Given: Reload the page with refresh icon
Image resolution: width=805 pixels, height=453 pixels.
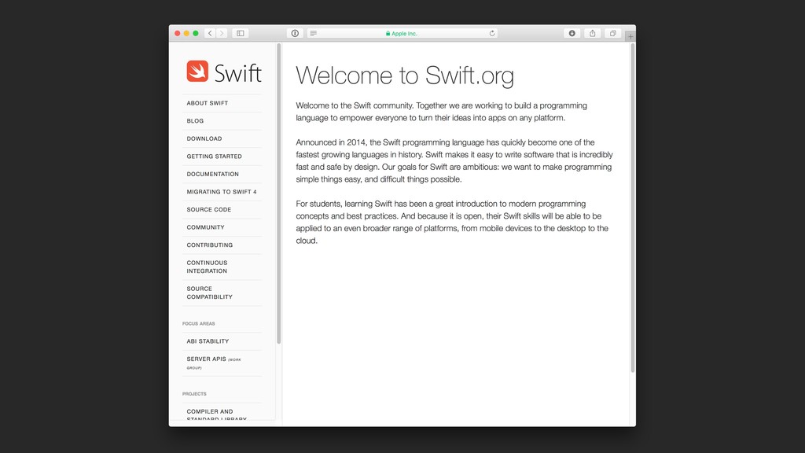Looking at the screenshot, I should 492,33.
